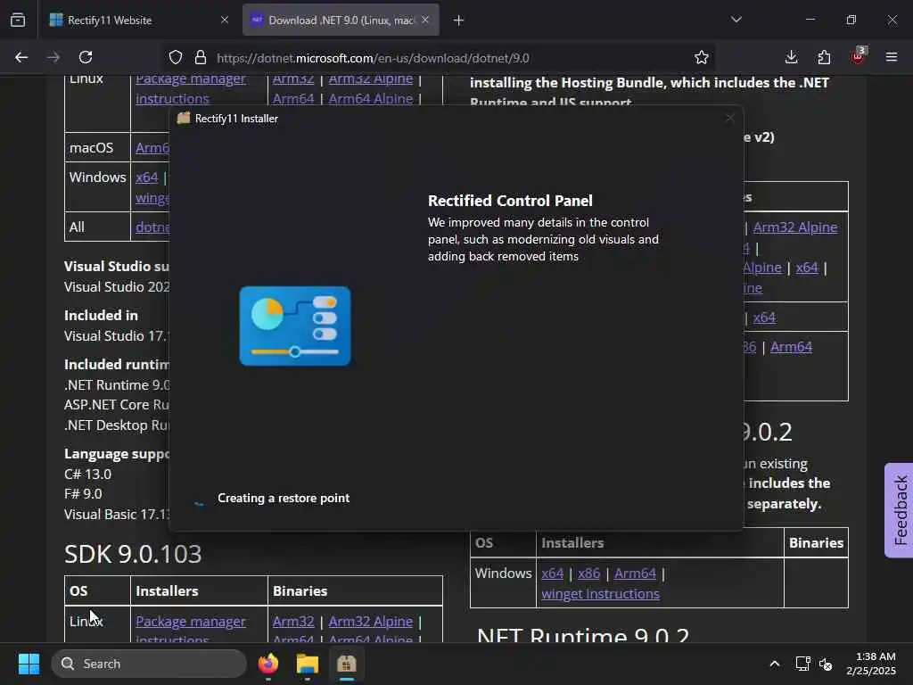Click the Firefox forward arrow
913x685 pixels.
coord(53,57)
